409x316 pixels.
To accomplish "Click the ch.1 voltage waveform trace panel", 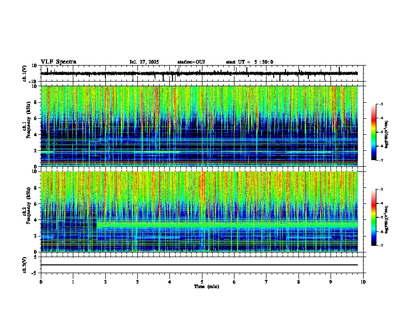I will point(201,73).
